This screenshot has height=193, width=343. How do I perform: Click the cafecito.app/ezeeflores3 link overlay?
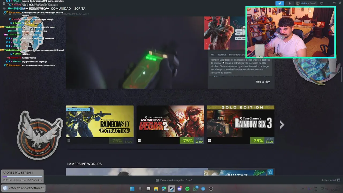23,188
